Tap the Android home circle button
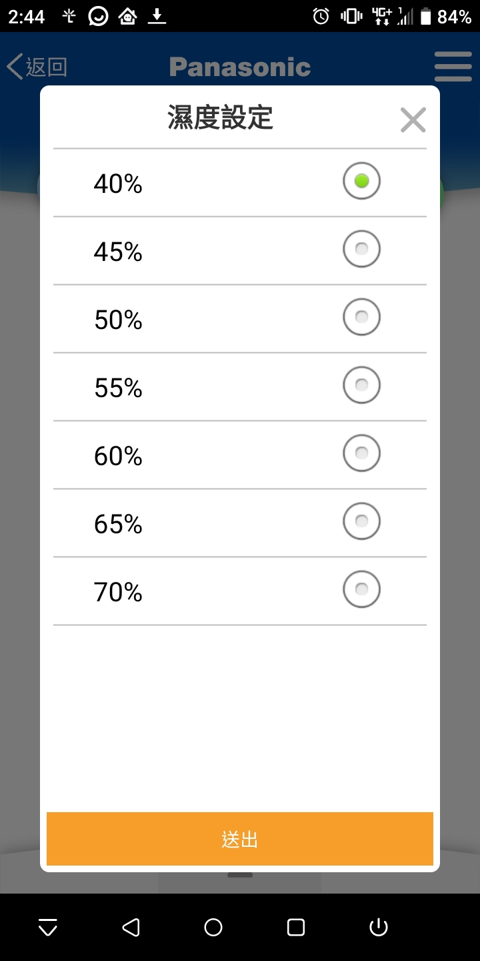This screenshot has height=961, width=480. click(213, 927)
